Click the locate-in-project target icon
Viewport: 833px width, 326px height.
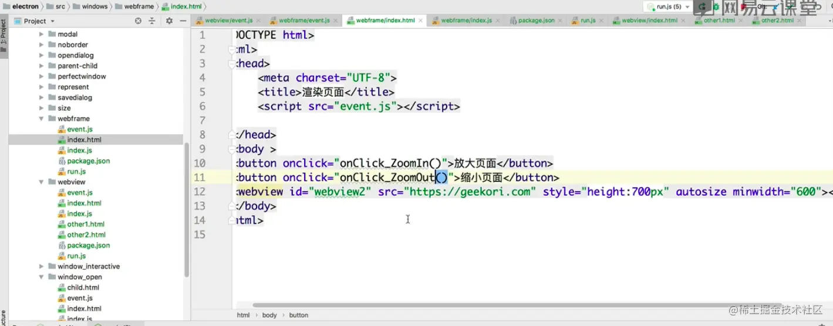(x=138, y=21)
